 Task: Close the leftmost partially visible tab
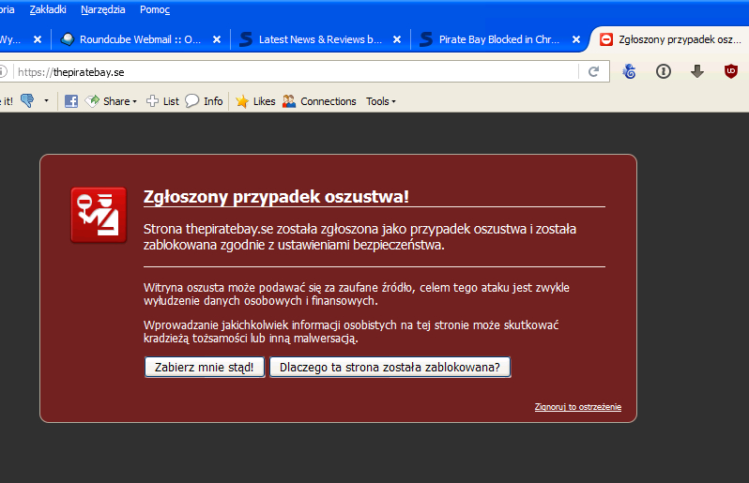coord(38,39)
